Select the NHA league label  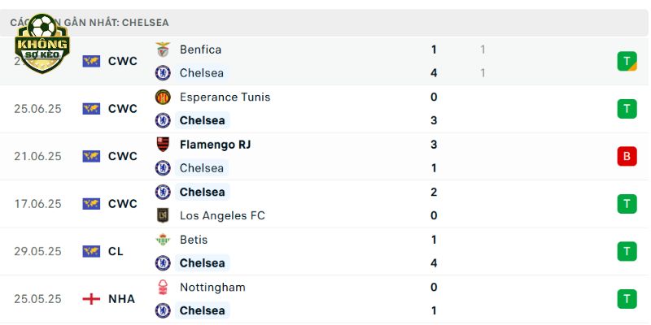point(121,299)
